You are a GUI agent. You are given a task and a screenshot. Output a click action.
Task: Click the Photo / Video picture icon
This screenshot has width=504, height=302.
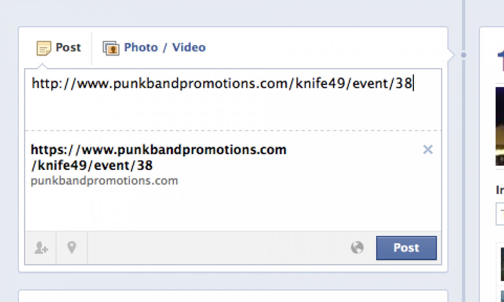(x=111, y=48)
